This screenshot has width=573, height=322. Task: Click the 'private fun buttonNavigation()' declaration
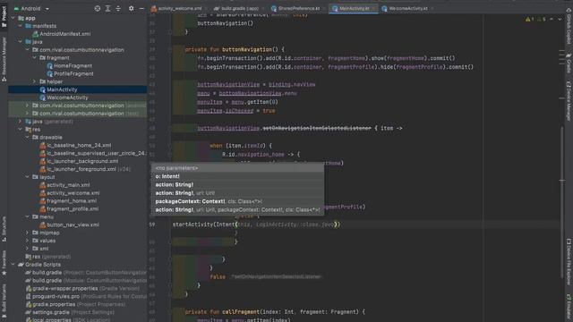(x=235, y=49)
